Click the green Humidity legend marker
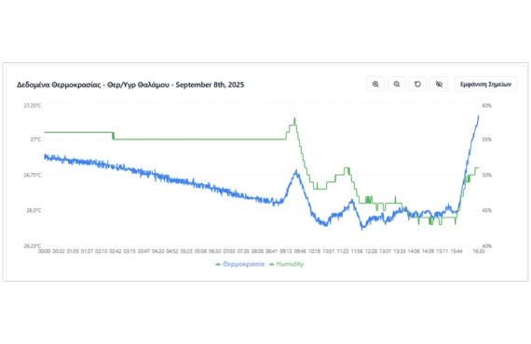 [272, 264]
